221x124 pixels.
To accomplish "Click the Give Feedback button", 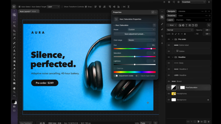I will (x=26, y=123).
